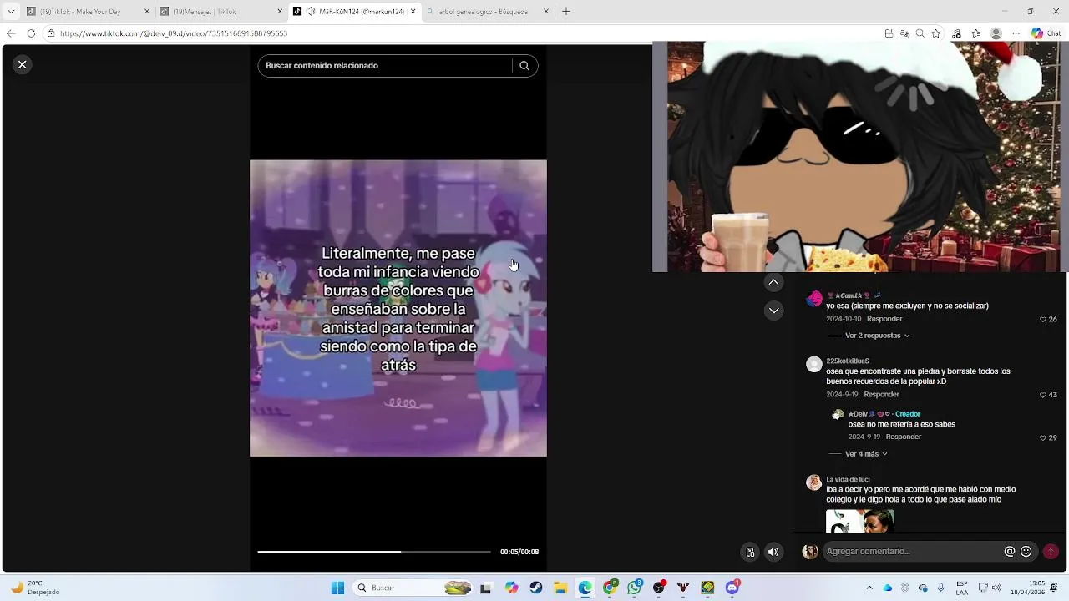Open Deiv creator profile name
This screenshot has width=1069, height=601.
click(869, 414)
